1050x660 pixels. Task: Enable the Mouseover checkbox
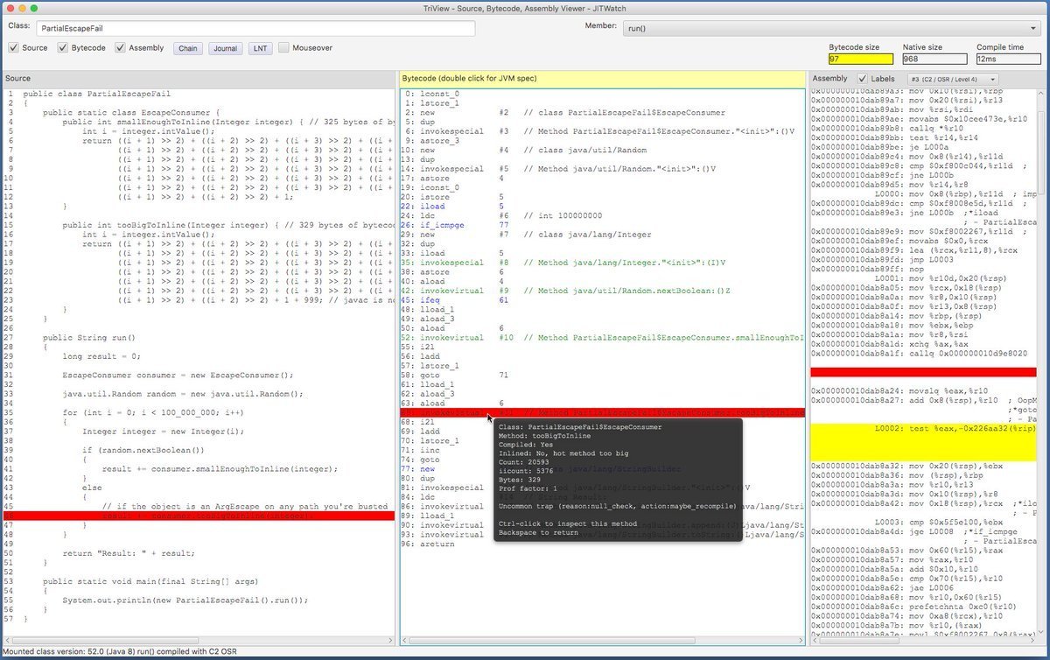(x=284, y=48)
